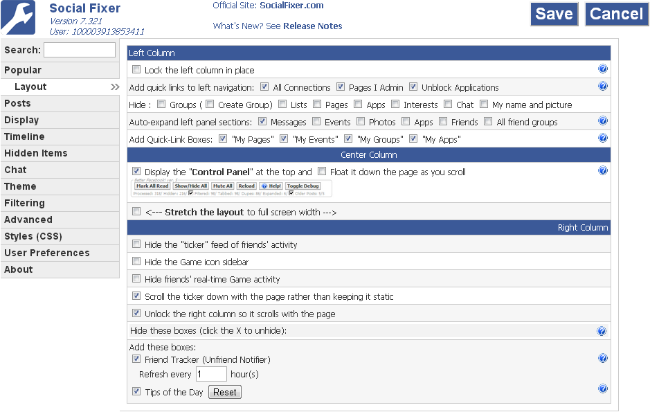This screenshot has width=650, height=412.
Task: Open the Popular settings tab
Action: coord(60,70)
